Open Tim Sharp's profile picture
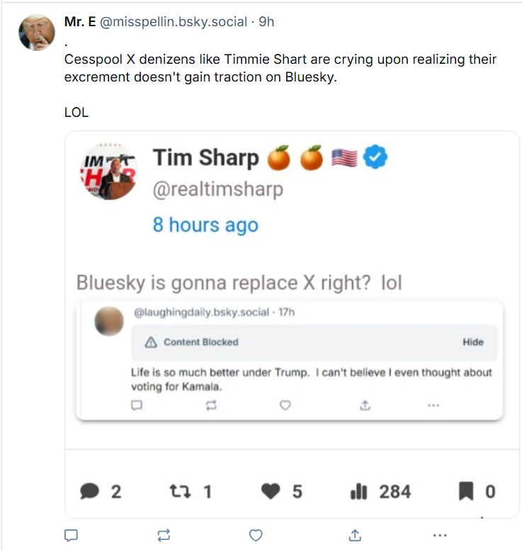 point(108,173)
